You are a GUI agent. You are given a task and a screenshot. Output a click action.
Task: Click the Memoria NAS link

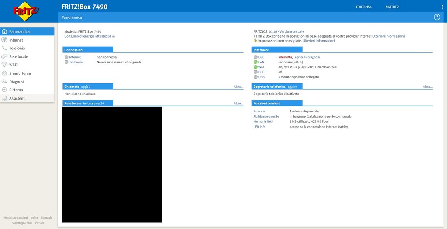[x=263, y=121]
